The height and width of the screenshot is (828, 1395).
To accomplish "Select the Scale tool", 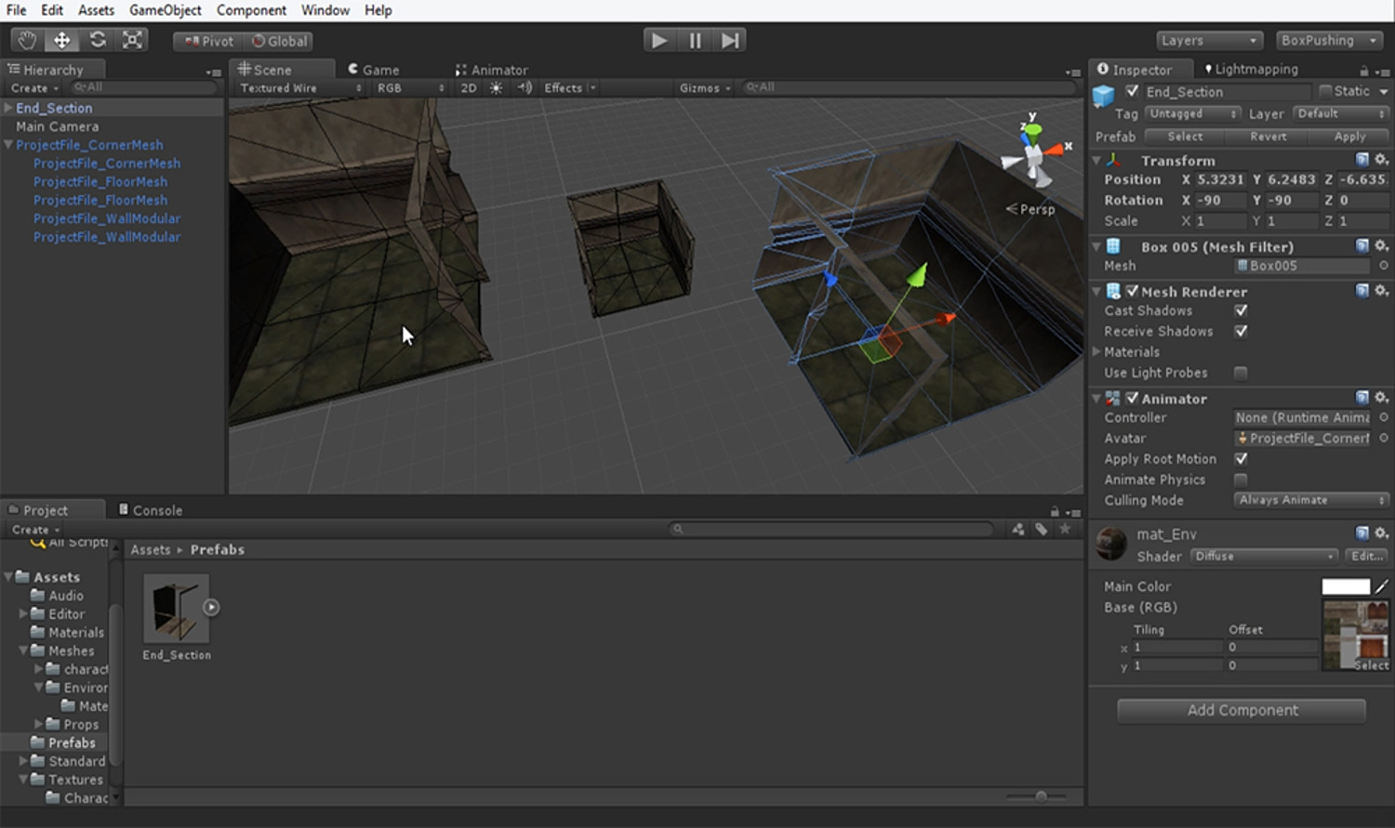I will (132, 39).
